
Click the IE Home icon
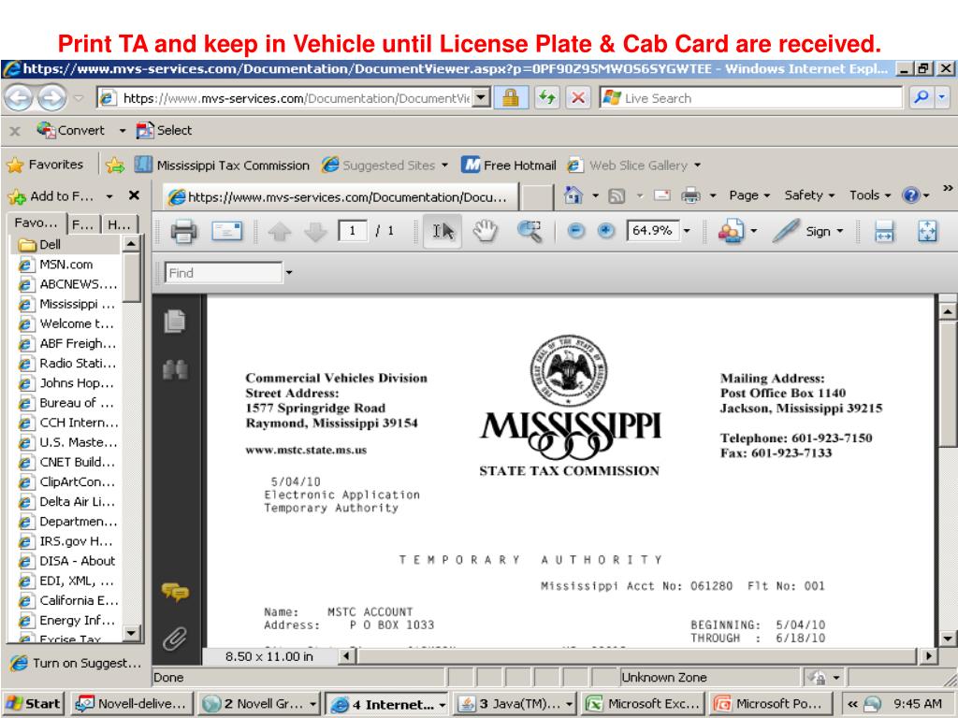point(573,194)
